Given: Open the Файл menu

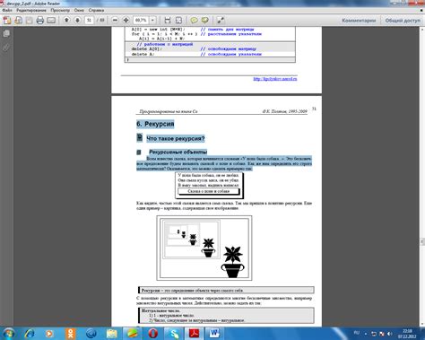Looking at the screenshot, I should [7, 10].
